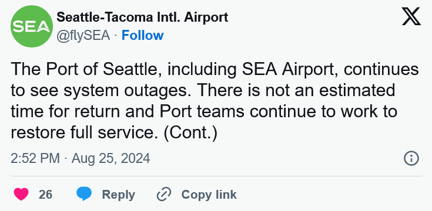432x211 pixels.
Task: Click the Reply label
Action: [119, 195]
